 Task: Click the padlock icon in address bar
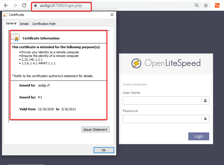point(35,5)
